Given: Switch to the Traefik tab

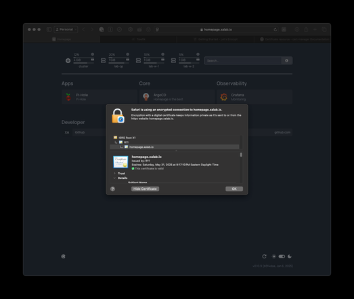Looking at the screenshot, I should (x=138, y=39).
